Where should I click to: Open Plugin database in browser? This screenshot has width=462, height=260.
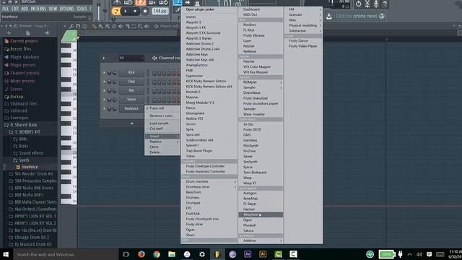pos(25,57)
